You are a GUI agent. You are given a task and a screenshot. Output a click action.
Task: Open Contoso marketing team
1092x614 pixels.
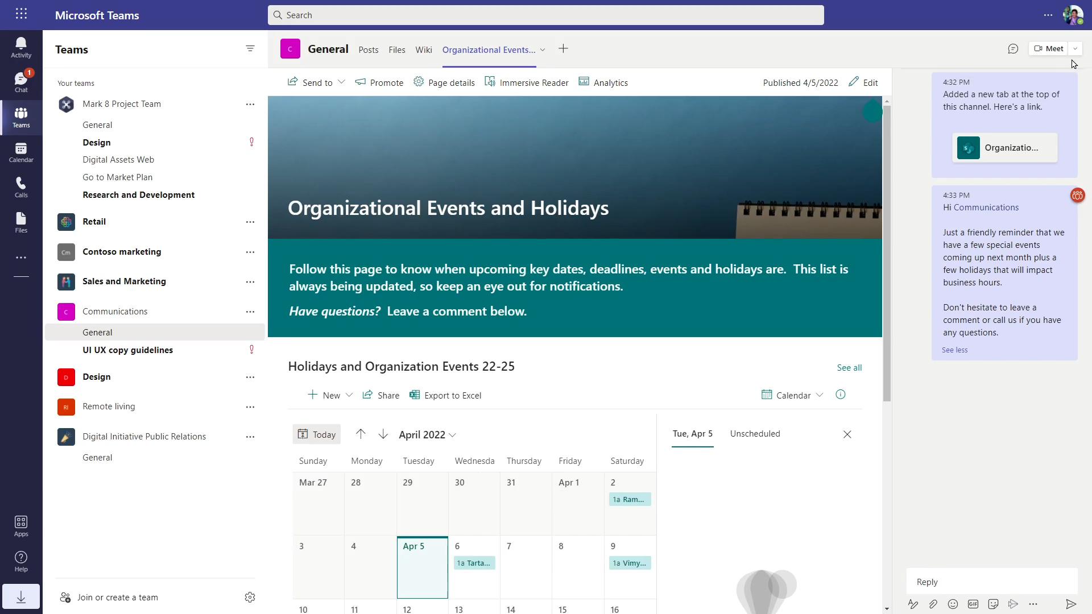(x=122, y=252)
